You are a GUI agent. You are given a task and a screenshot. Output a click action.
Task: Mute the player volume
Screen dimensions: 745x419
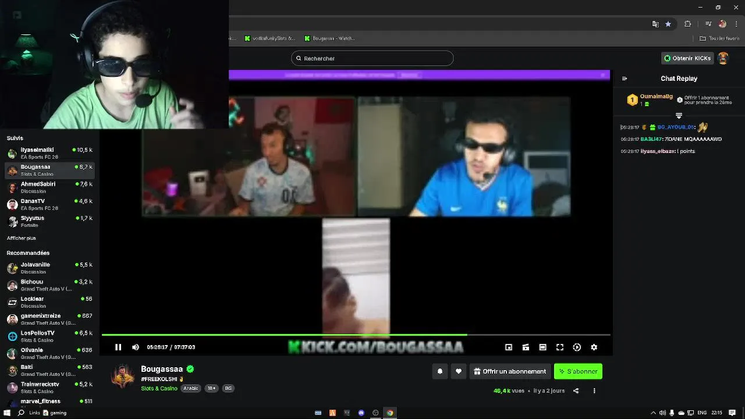136,347
